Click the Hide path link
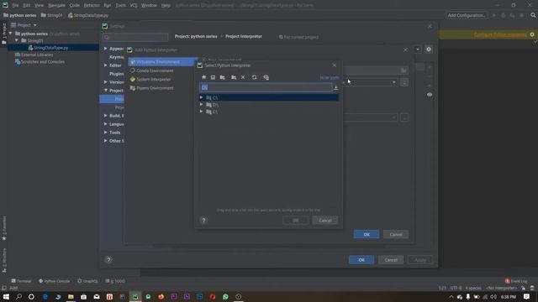The height and width of the screenshot is (302, 538). pyautogui.click(x=329, y=78)
